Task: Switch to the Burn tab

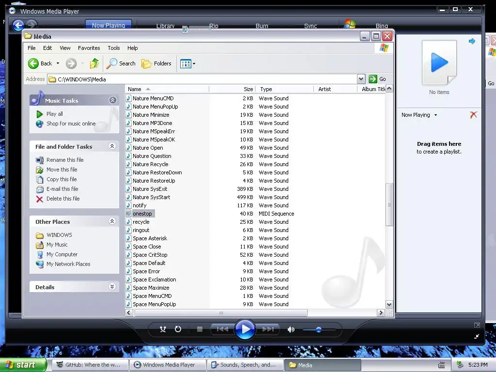Action: click(x=262, y=26)
